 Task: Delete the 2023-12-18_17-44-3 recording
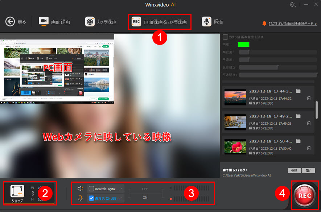(x=309, y=98)
